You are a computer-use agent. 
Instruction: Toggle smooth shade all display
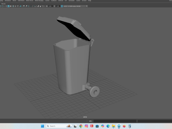pyautogui.click(x=9, y=6)
